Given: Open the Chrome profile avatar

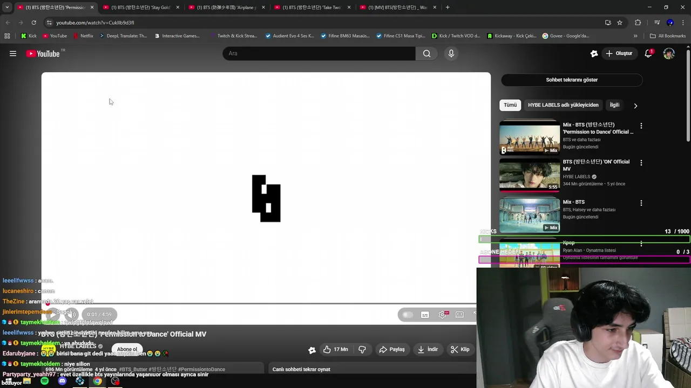Looking at the screenshot, I should pyautogui.click(x=670, y=23).
